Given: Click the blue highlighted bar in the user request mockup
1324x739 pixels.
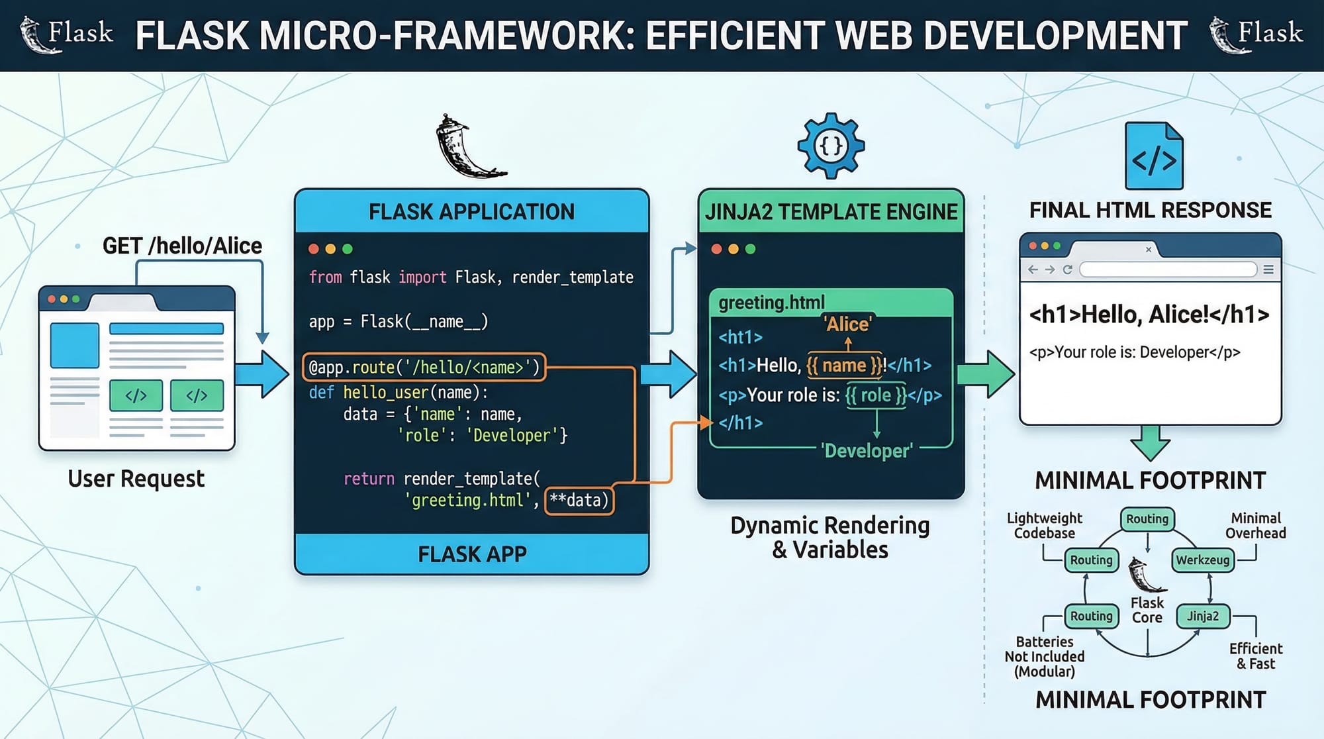Looking at the screenshot, I should coord(166,328).
